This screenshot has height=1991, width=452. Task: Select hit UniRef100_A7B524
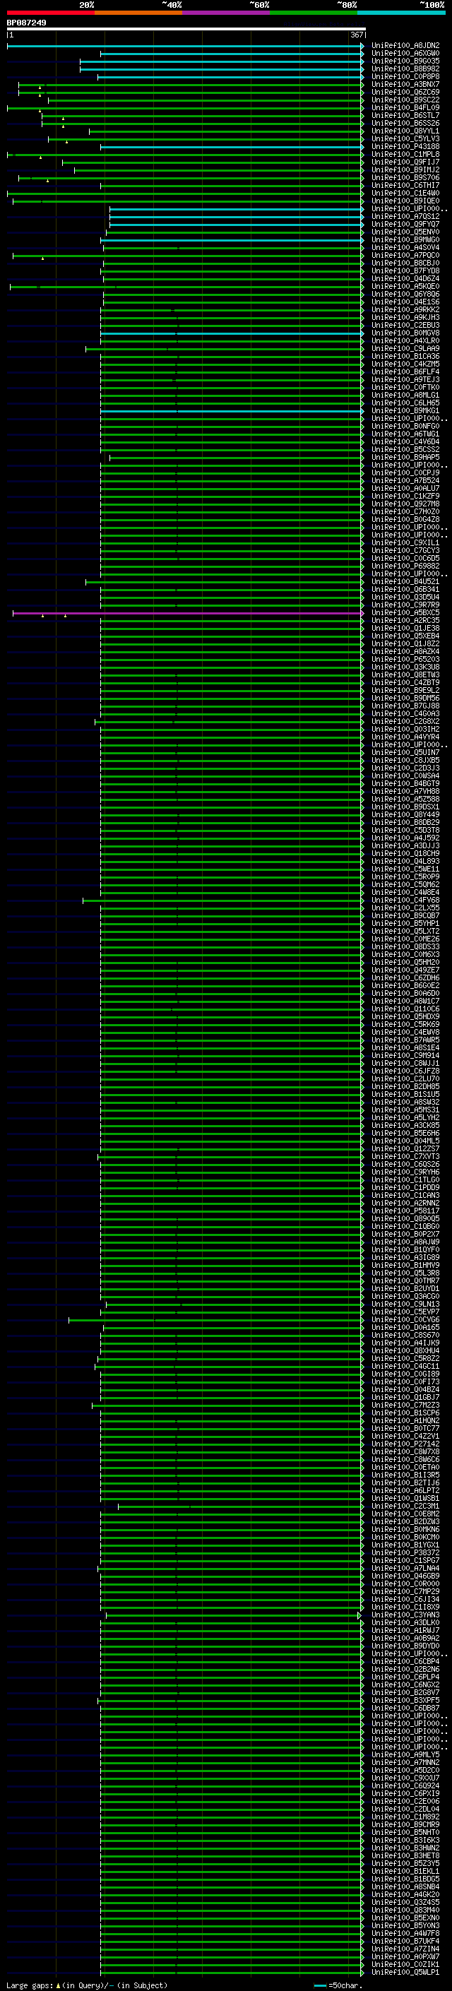(x=405, y=481)
